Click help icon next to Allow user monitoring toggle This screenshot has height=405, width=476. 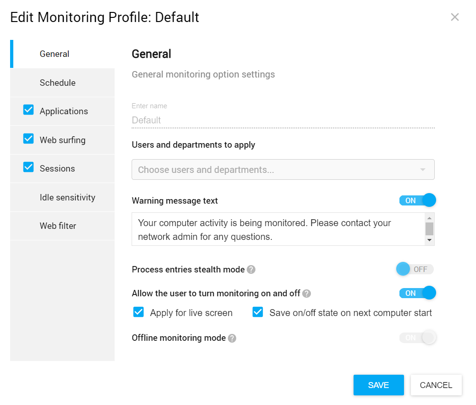click(x=306, y=294)
